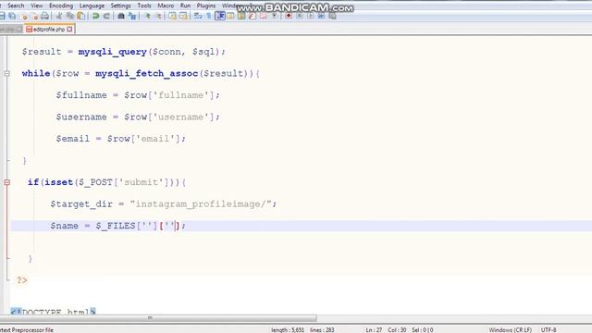592x333 pixels.
Task: Switch to the inactive tab left of editprofile.php
Action: pos(11,29)
